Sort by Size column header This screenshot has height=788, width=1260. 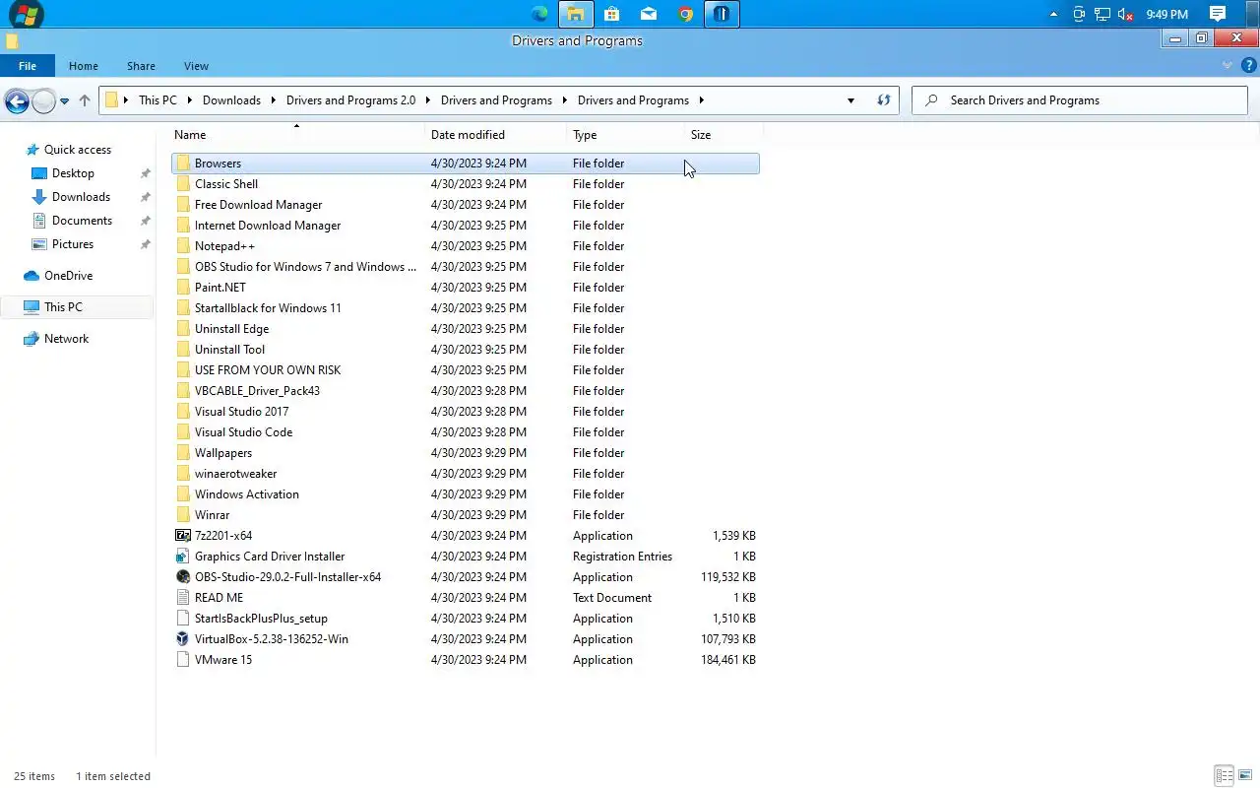pyautogui.click(x=701, y=135)
